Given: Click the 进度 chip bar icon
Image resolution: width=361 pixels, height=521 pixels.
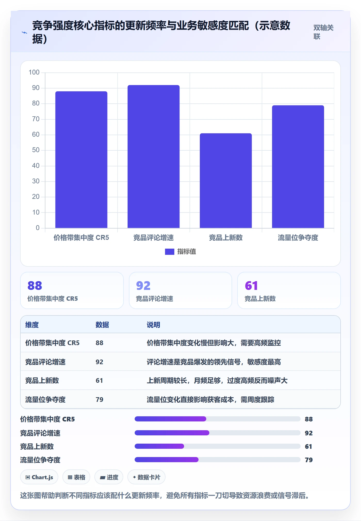Looking at the screenshot, I should coord(102,478).
